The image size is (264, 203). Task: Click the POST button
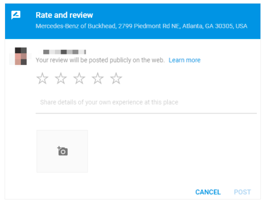(242, 192)
